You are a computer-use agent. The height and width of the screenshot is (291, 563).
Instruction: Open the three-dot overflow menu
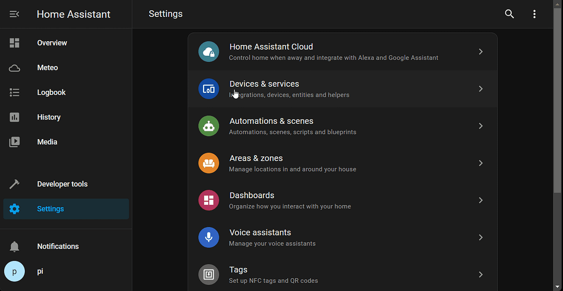click(534, 14)
